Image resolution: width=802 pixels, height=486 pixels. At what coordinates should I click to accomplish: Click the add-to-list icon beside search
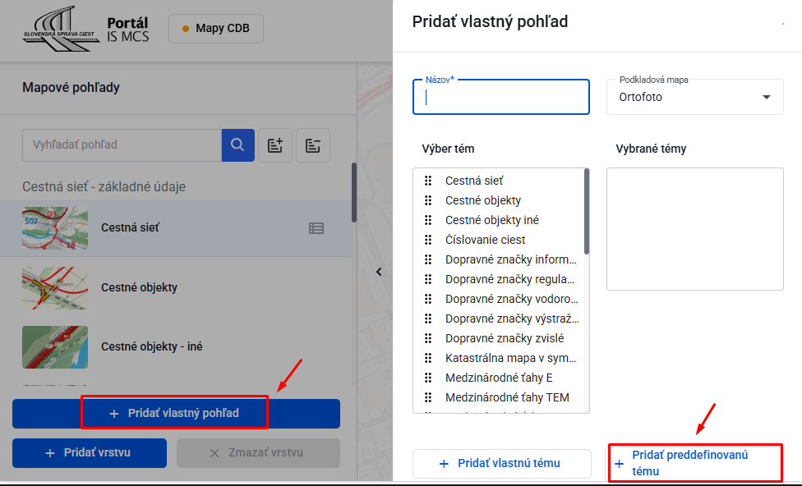[275, 145]
